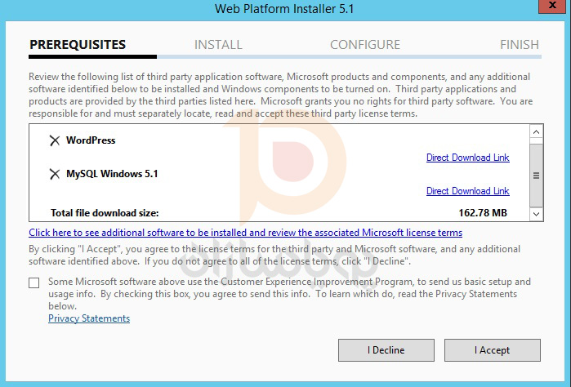
Task: Click the X icon beside MySQL Windows 5.1
Action: (55, 174)
